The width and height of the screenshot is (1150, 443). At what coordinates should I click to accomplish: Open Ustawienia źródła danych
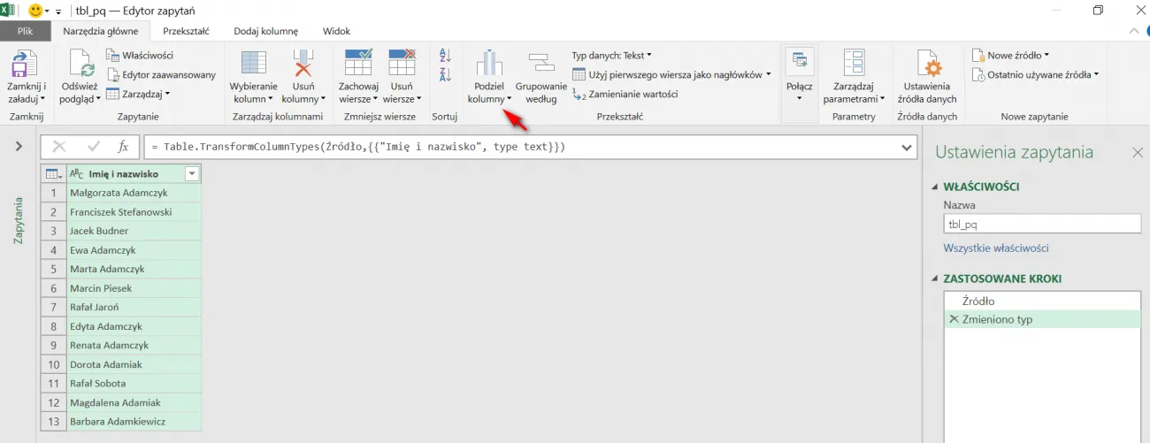[927, 66]
